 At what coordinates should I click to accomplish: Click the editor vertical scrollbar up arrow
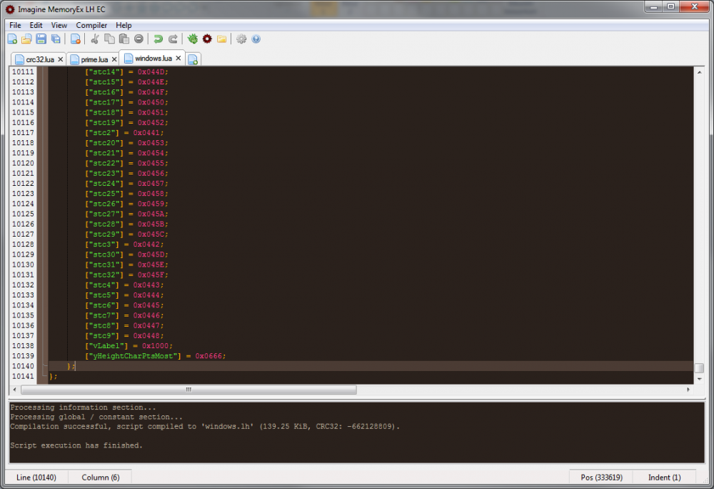(x=700, y=72)
